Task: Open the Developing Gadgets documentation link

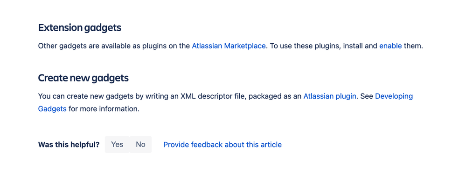Action: pos(394,96)
